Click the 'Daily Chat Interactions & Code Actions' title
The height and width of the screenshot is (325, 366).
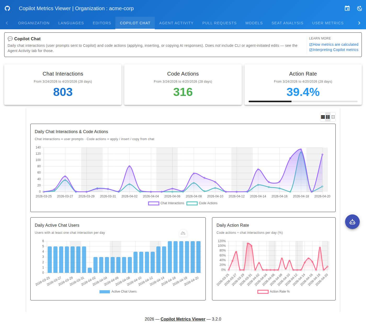tap(71, 132)
